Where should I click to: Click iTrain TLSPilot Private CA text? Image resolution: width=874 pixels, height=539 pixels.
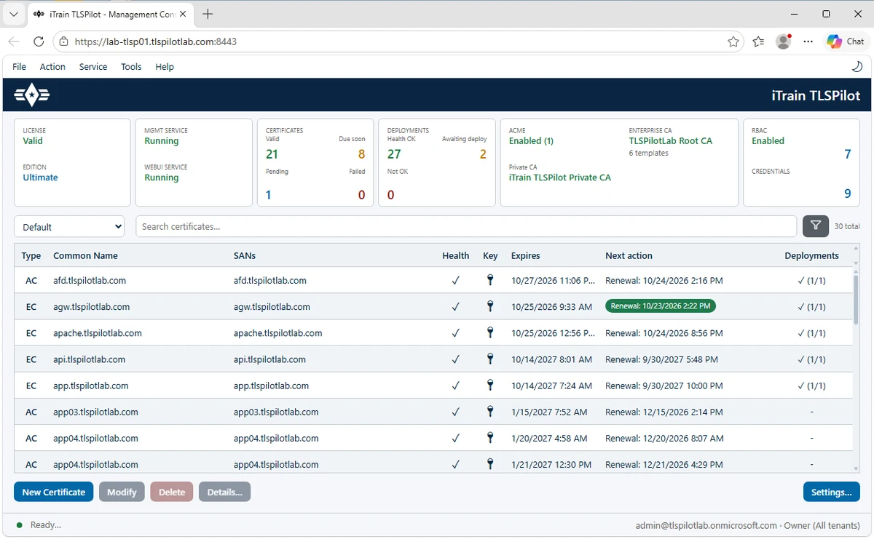[x=560, y=177]
